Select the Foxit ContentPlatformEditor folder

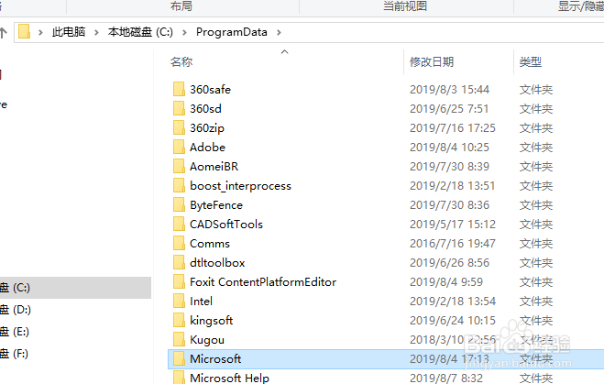tap(263, 282)
